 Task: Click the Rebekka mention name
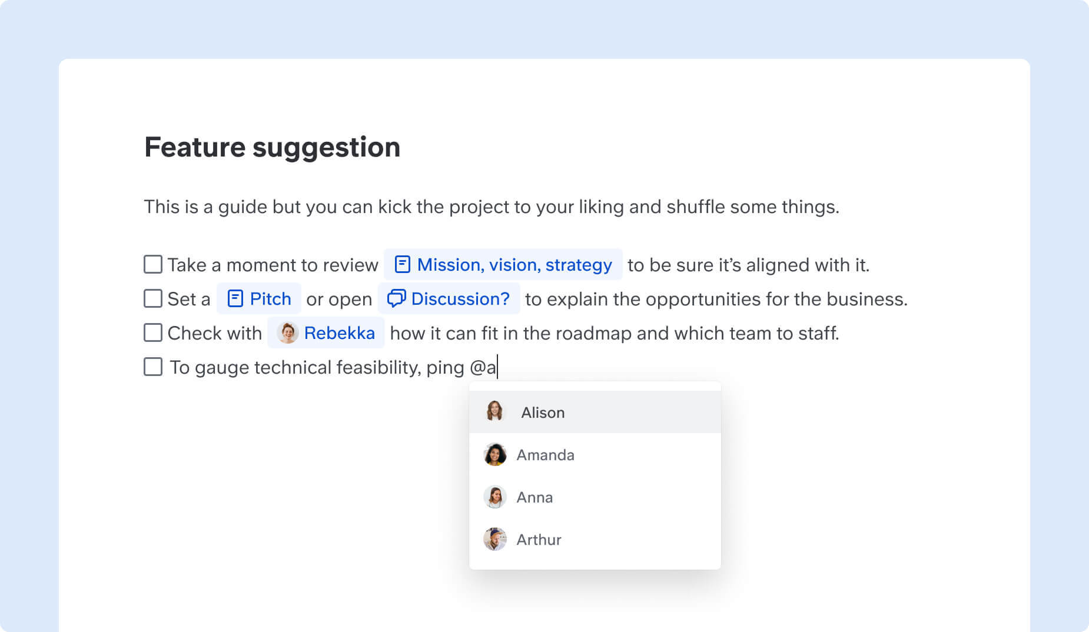pos(340,333)
